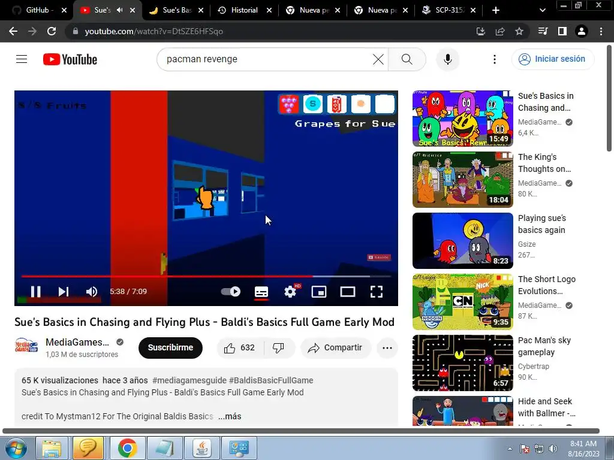
Task: Open more actions menu beside Compartir
Action: [x=387, y=348]
